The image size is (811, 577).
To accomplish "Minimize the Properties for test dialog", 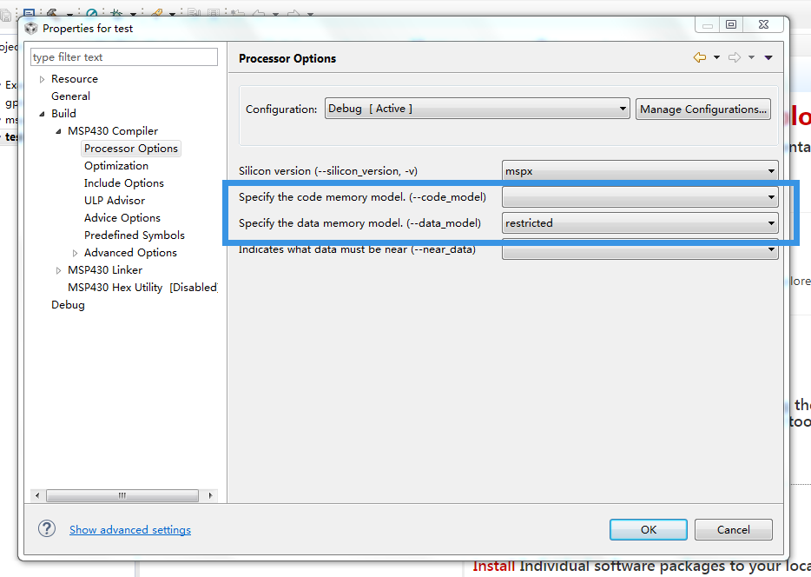I will pyautogui.click(x=707, y=24).
